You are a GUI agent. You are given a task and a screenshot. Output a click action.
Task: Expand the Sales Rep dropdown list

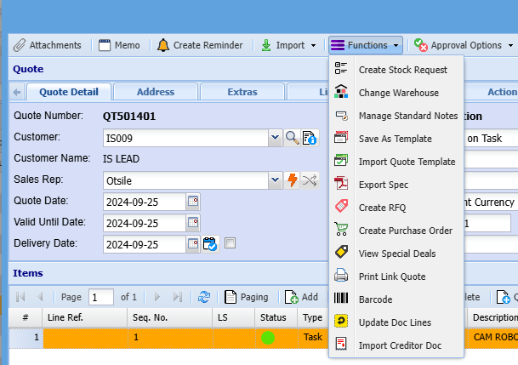(275, 180)
